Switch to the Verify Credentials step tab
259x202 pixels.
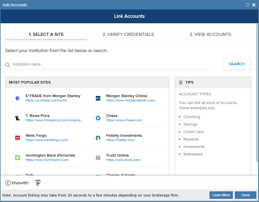(x=128, y=34)
